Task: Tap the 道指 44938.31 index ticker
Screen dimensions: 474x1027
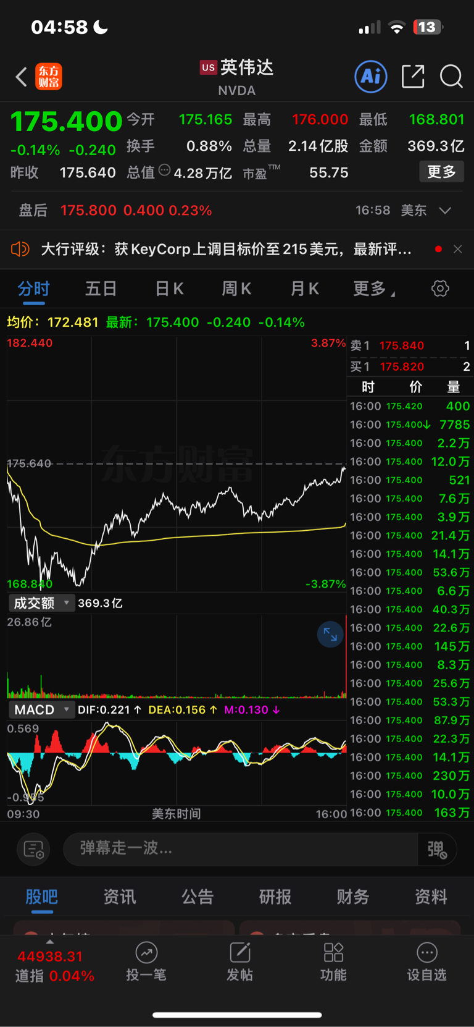Action: 54,966
